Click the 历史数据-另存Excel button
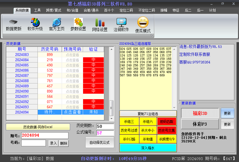Screen dimensions: 239x162 click(38, 127)
